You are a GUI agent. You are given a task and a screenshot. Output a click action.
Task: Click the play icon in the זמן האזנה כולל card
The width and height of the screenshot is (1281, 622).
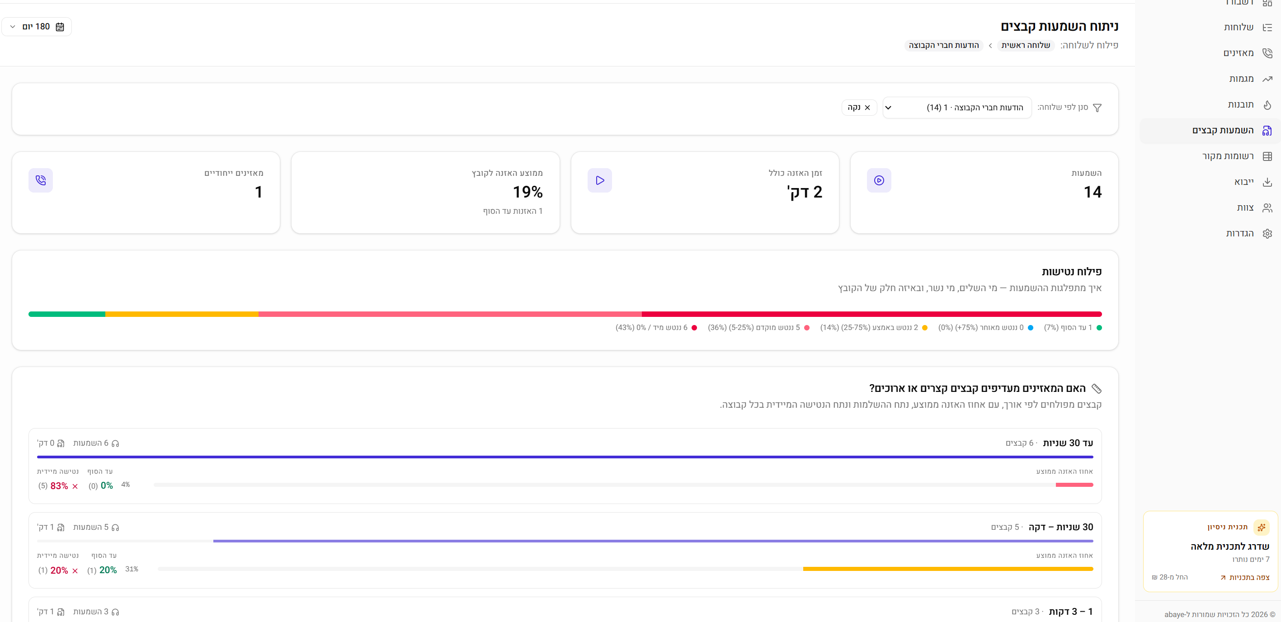point(599,180)
